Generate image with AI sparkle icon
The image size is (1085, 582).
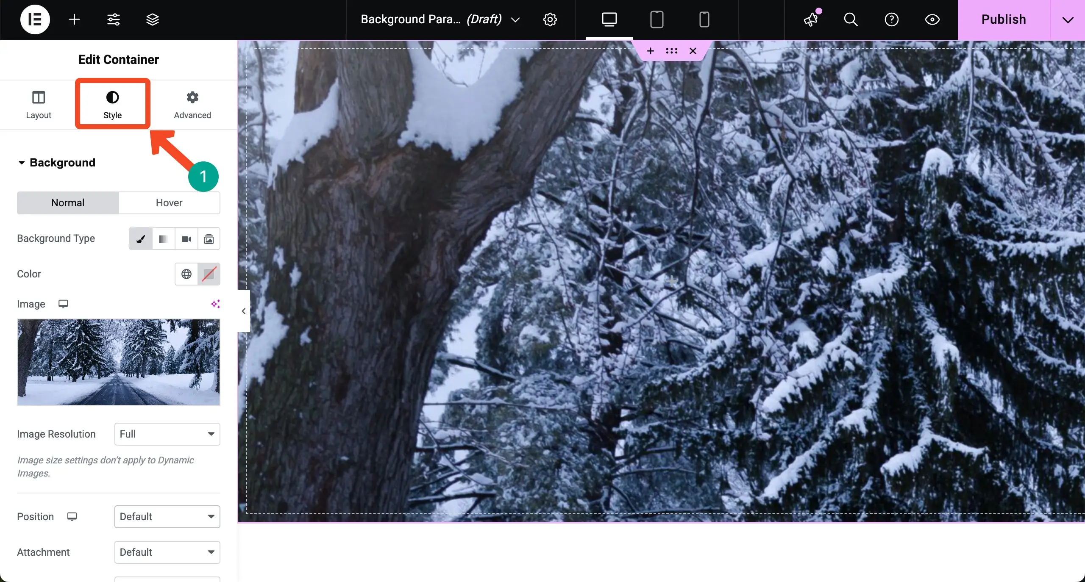coord(215,304)
